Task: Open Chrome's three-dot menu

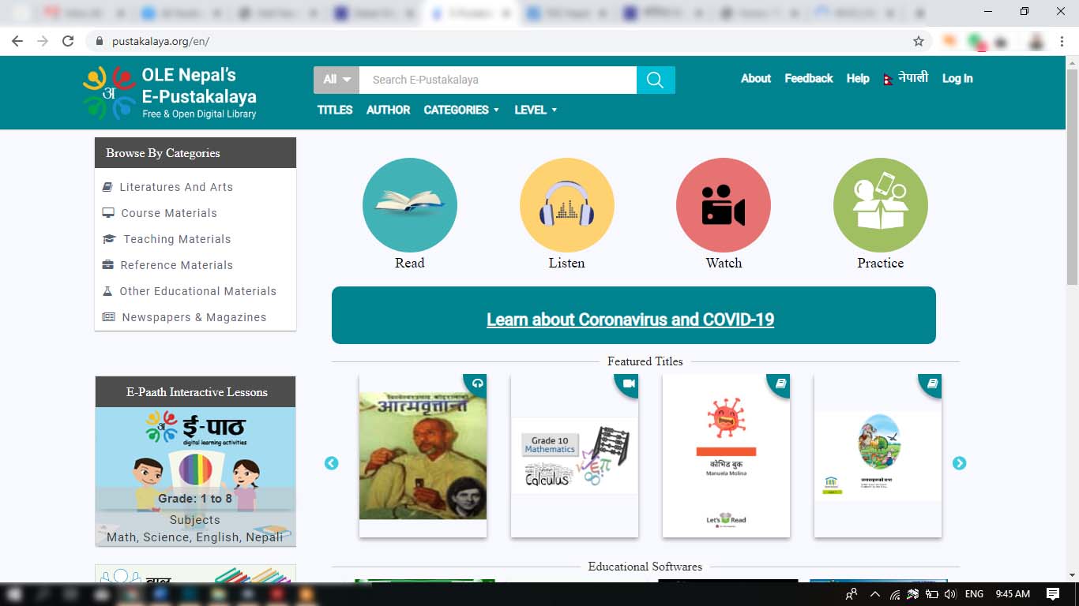Action: (1062, 41)
